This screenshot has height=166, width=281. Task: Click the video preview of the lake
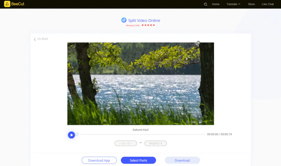coord(141,84)
